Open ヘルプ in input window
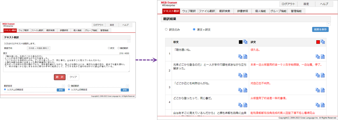 coord(125,25)
